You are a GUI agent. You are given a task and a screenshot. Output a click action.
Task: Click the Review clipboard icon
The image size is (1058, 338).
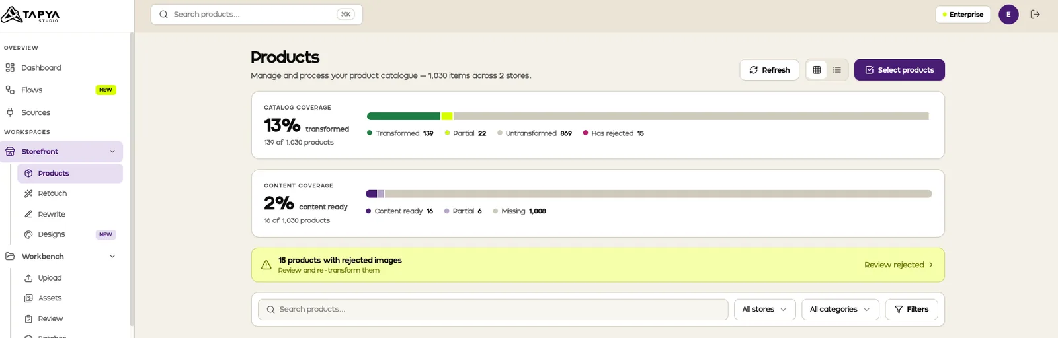[28, 318]
